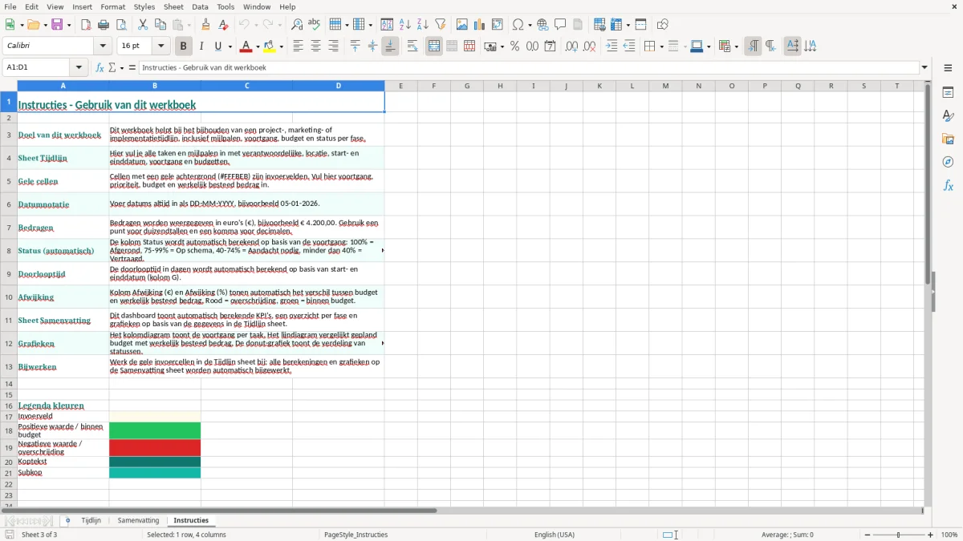Open the Font Name dropdown
Screen dimensions: 963x541
click(x=103, y=46)
